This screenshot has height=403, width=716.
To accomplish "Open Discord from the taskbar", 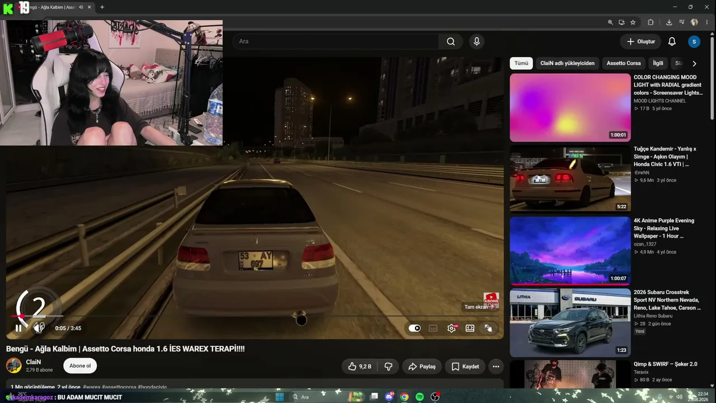I will pos(389,397).
